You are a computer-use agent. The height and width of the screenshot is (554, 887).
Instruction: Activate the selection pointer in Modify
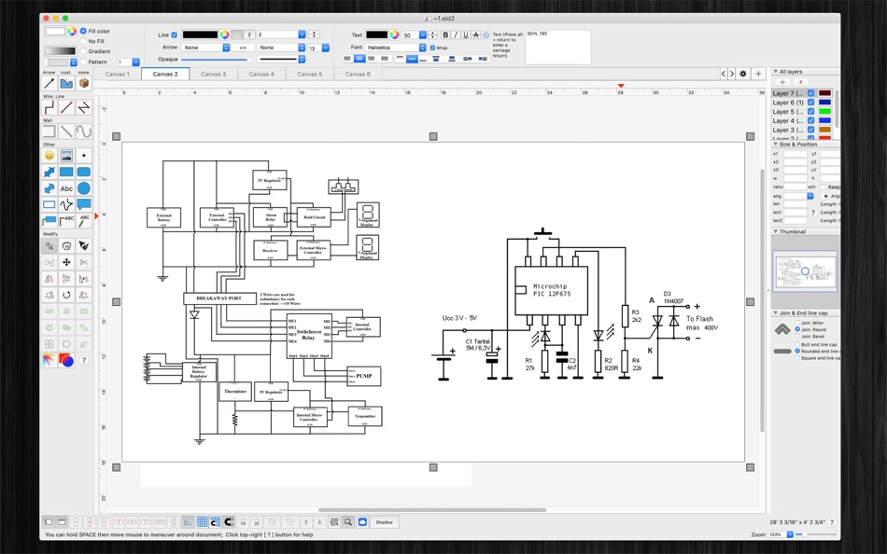point(49,246)
